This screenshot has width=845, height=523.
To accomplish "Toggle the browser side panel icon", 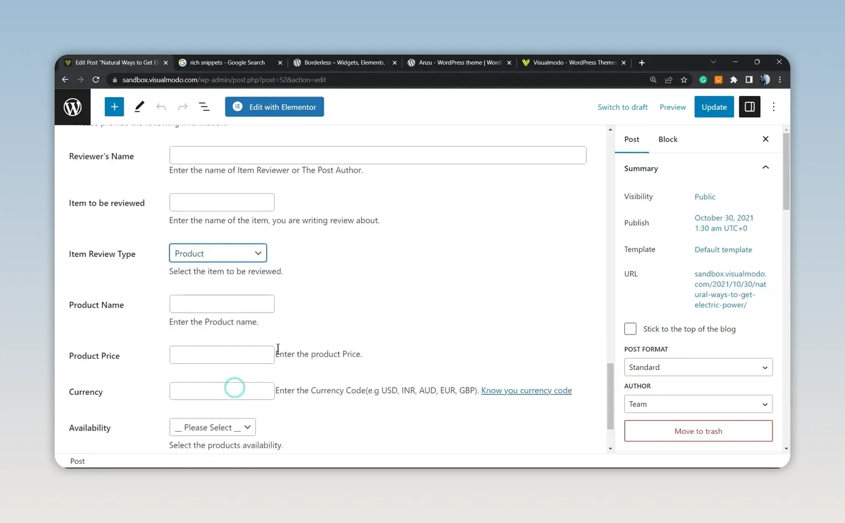I will point(749,80).
